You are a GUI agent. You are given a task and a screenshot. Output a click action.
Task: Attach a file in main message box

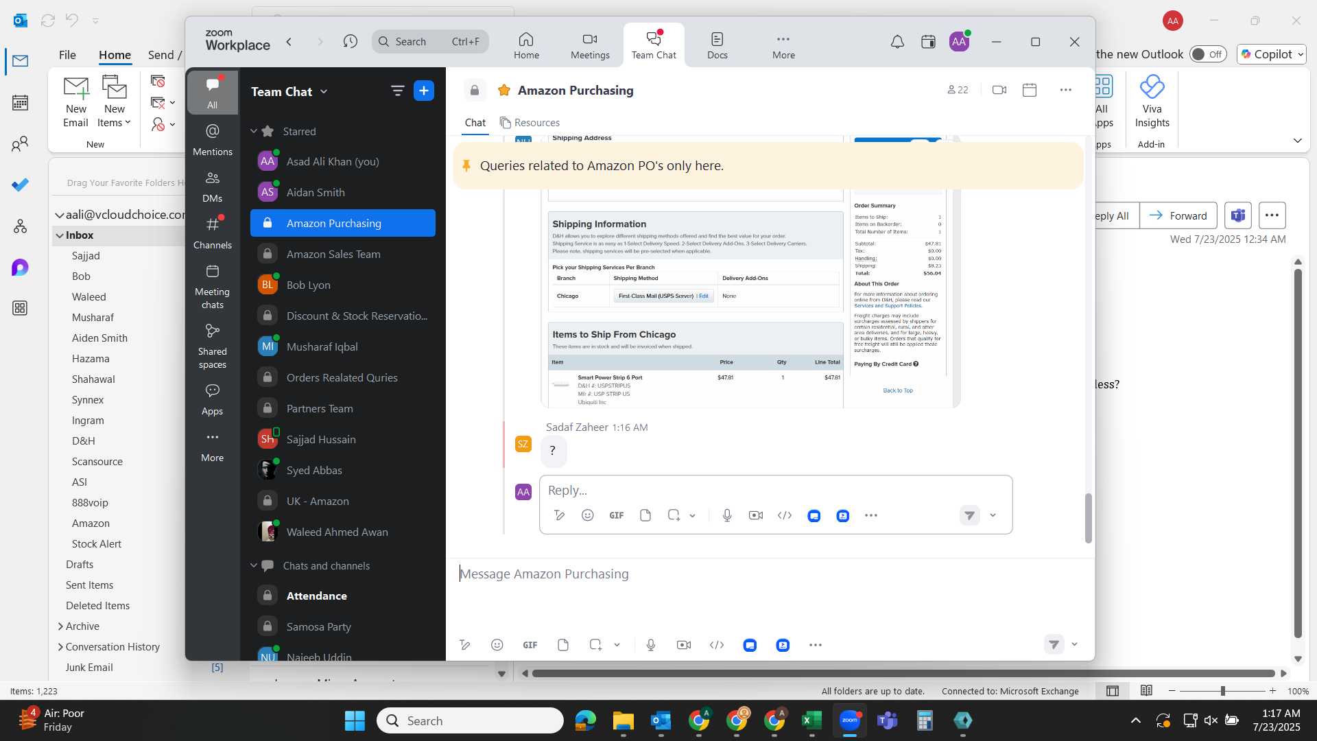pyautogui.click(x=563, y=645)
